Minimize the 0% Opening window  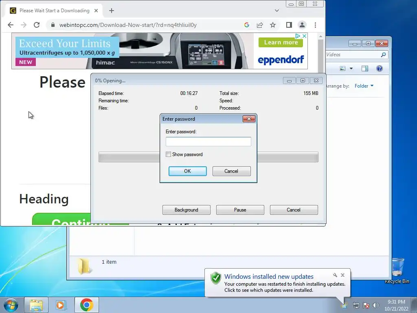pyautogui.click(x=290, y=81)
